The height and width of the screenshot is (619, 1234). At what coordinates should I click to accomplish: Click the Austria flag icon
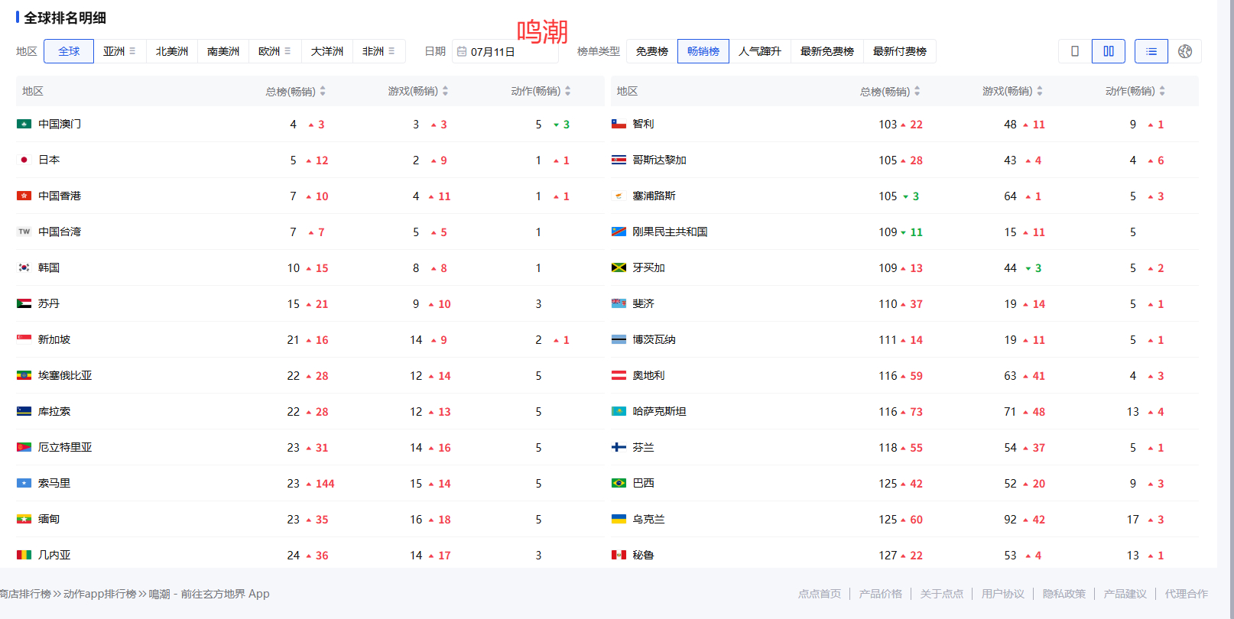tap(619, 375)
